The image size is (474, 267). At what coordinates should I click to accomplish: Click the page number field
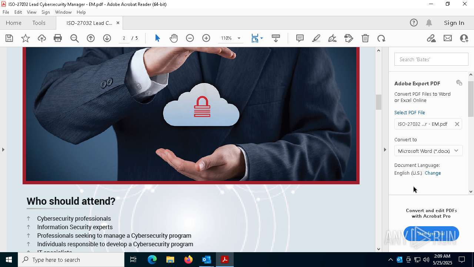(x=124, y=38)
